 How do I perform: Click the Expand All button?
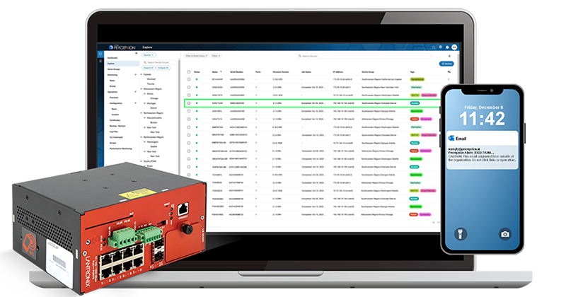tap(149, 68)
